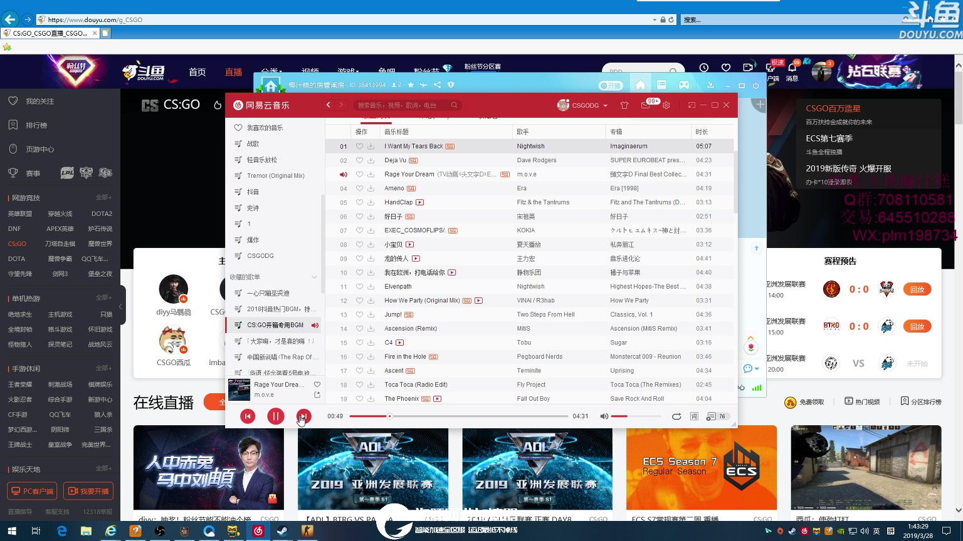The height and width of the screenshot is (541, 963).
Task: Click 回放 for the 14:00 match
Action: tap(917, 289)
